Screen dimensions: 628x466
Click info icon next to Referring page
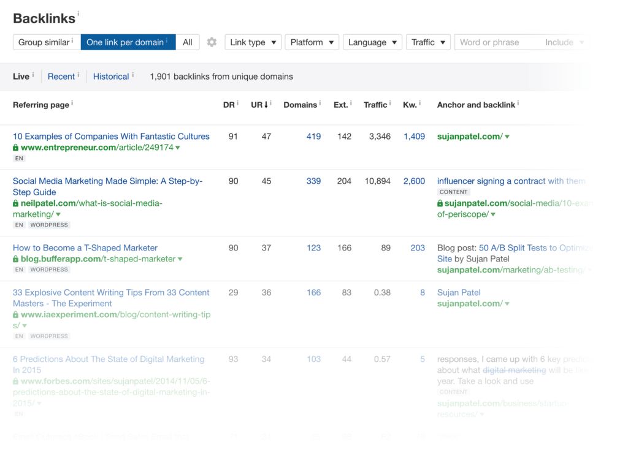coord(72,103)
